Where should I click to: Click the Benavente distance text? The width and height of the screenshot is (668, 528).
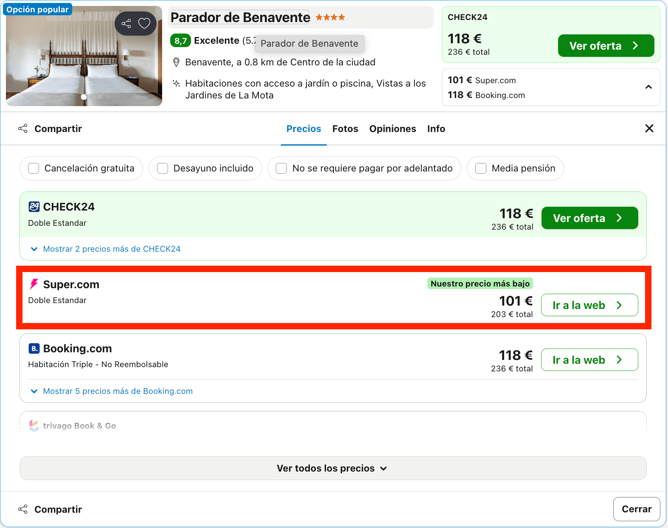[281, 62]
